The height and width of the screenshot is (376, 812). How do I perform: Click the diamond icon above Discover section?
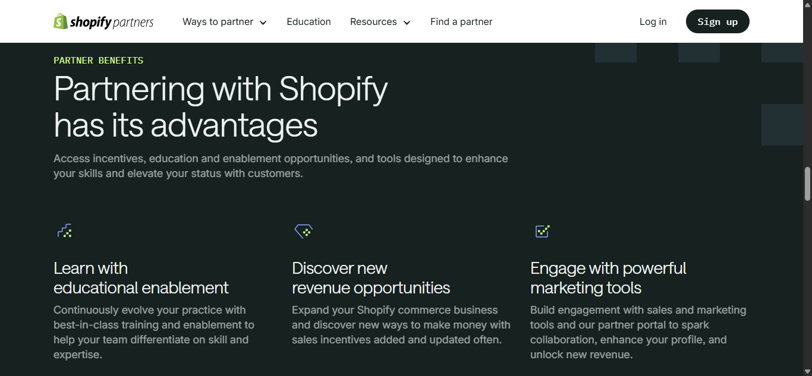point(304,231)
